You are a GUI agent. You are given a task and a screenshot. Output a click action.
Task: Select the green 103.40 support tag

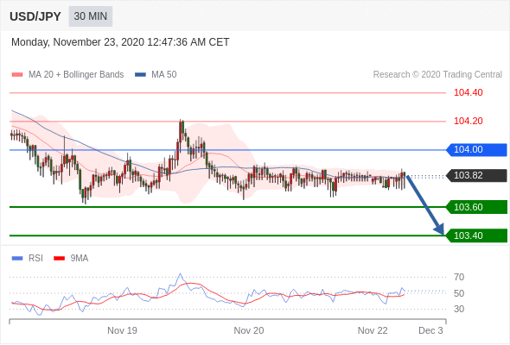[x=476, y=235]
